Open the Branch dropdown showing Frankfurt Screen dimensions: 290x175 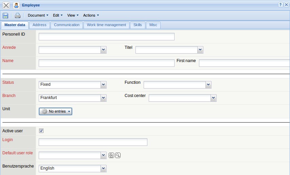click(104, 98)
